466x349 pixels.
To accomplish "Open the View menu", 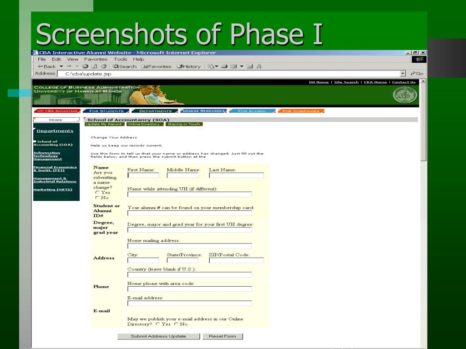I will (72, 60).
